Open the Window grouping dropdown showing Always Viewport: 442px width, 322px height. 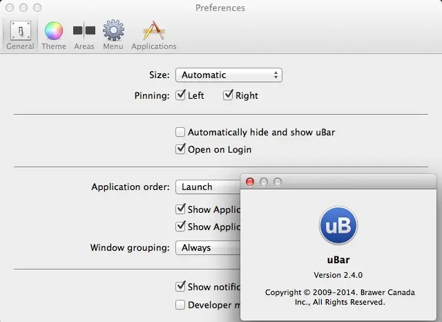point(208,248)
